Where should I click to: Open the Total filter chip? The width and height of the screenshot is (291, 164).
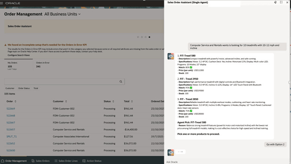(x=36, y=88)
